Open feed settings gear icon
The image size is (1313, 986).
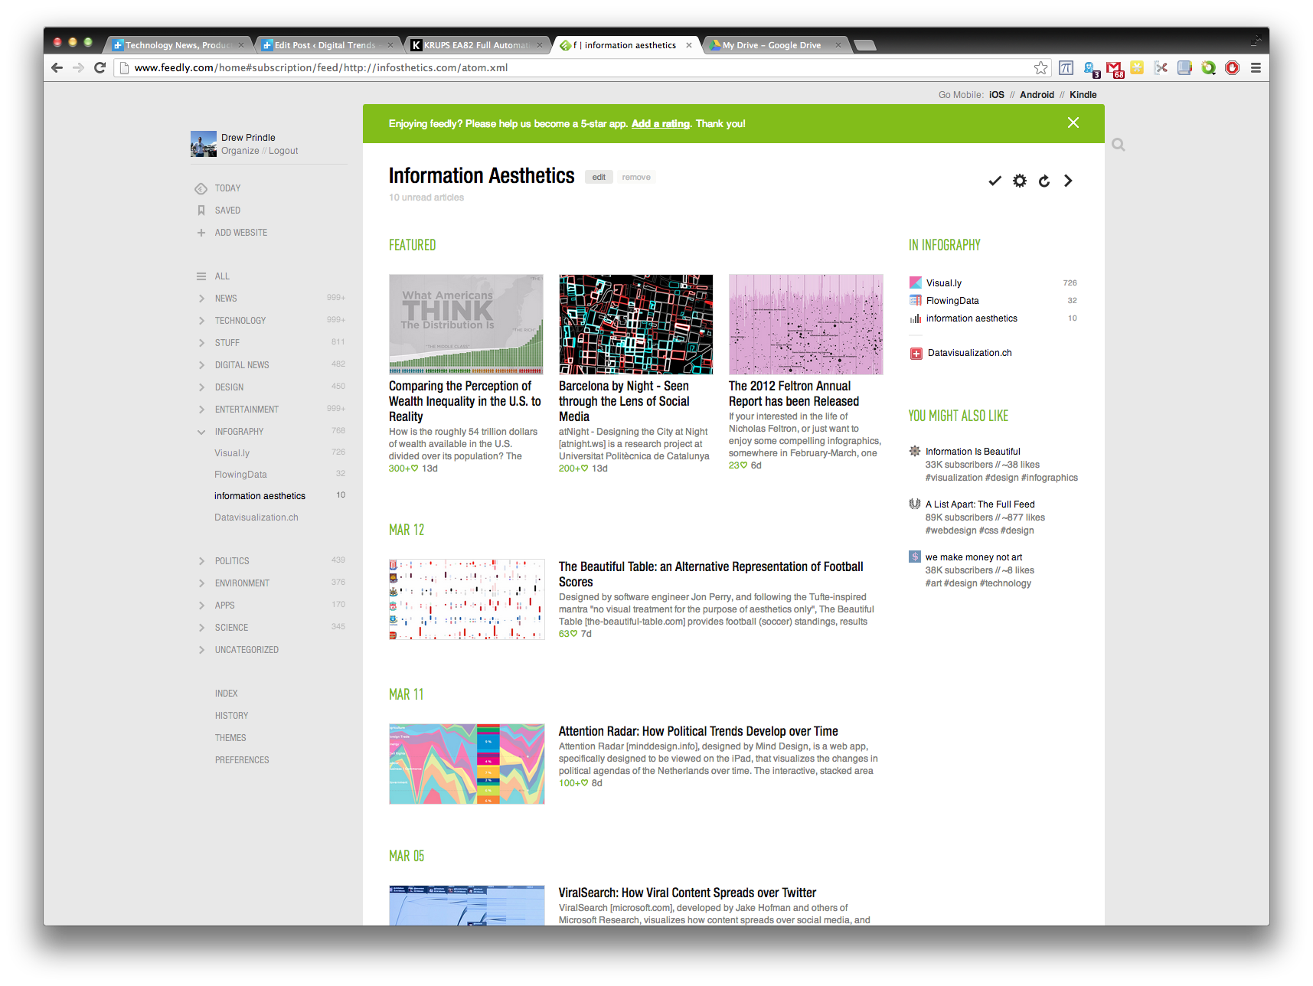point(1020,181)
